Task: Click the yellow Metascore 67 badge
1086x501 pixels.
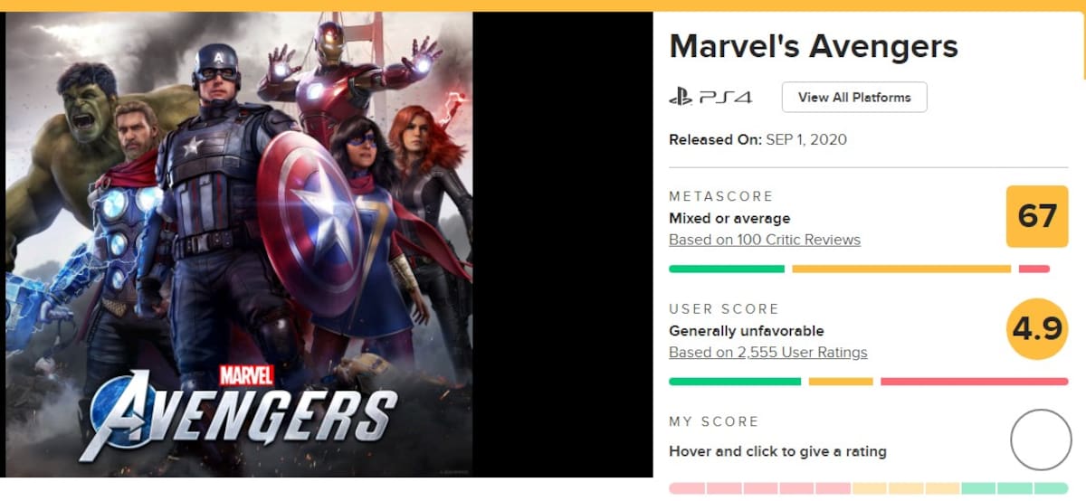Action: (1037, 216)
